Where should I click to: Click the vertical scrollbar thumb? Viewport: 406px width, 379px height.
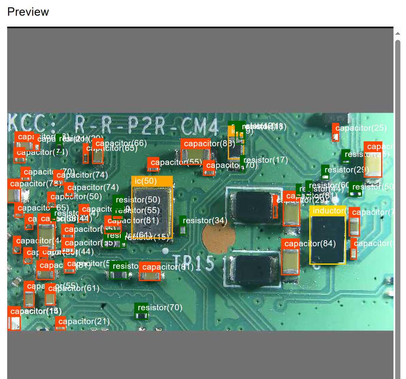tap(397, 205)
